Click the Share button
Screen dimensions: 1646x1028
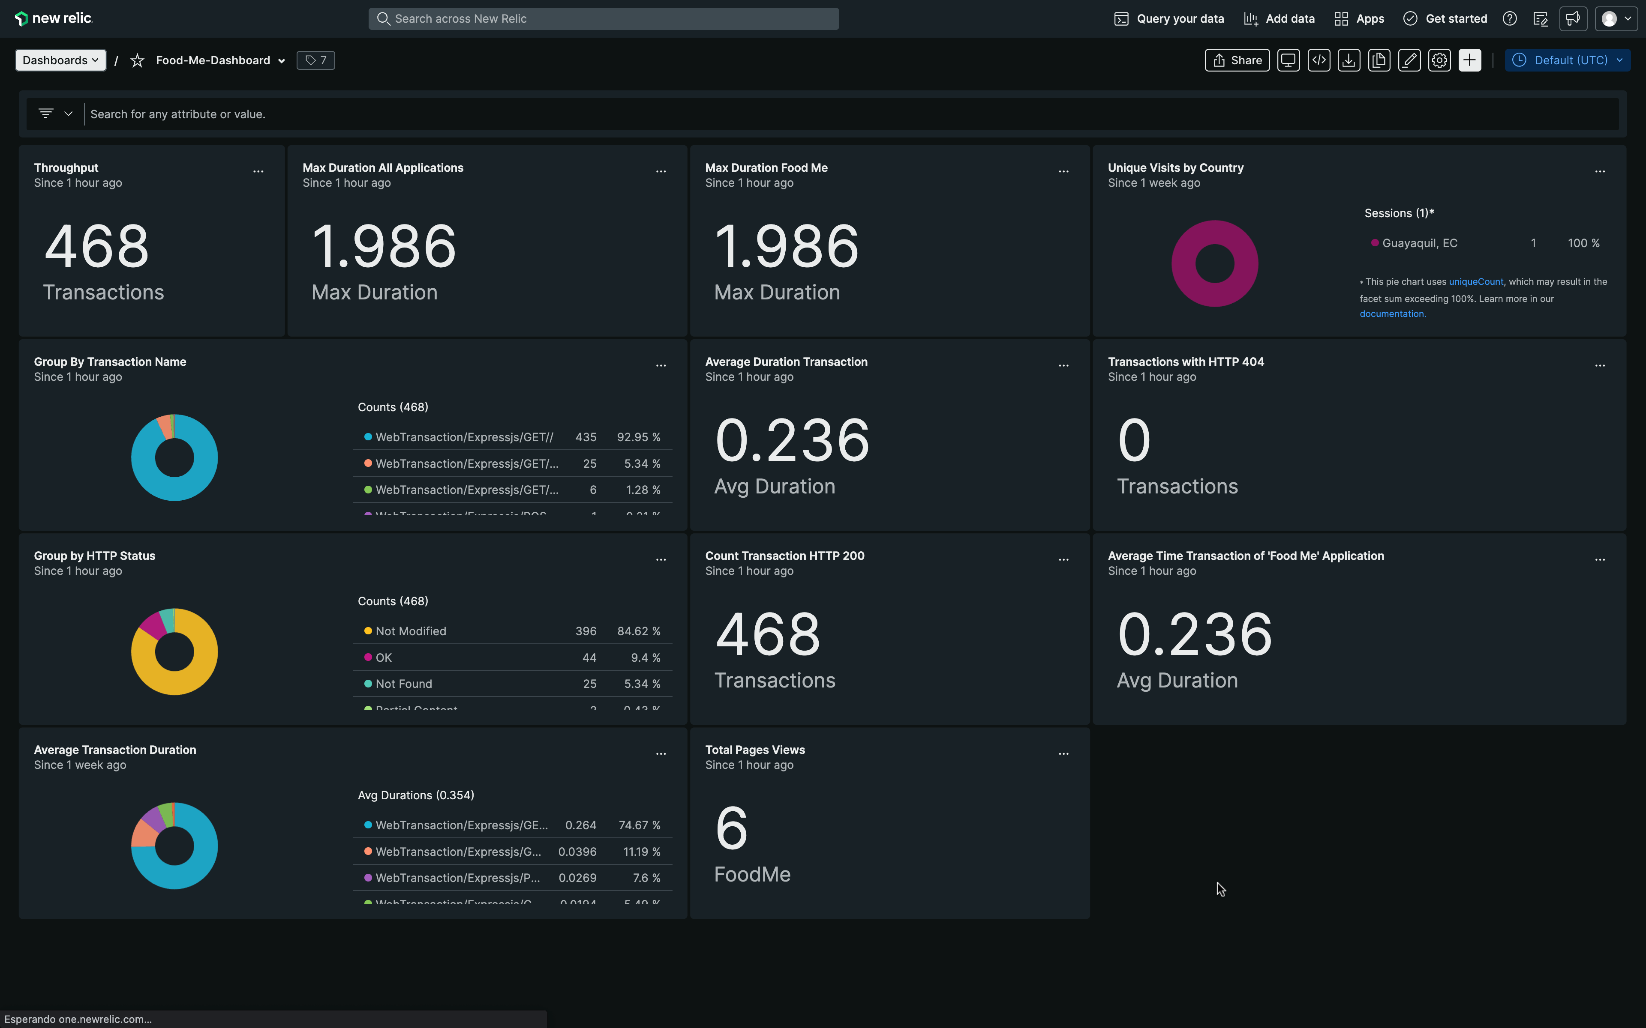tap(1237, 60)
